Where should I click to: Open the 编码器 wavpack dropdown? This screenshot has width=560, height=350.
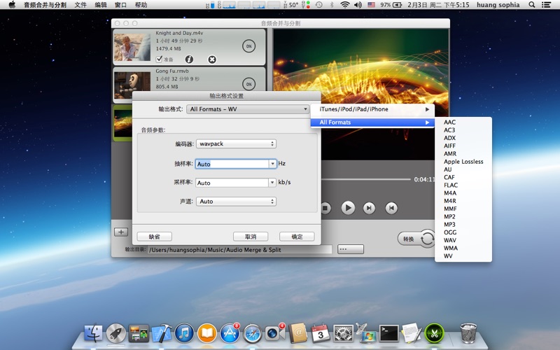tap(236, 143)
